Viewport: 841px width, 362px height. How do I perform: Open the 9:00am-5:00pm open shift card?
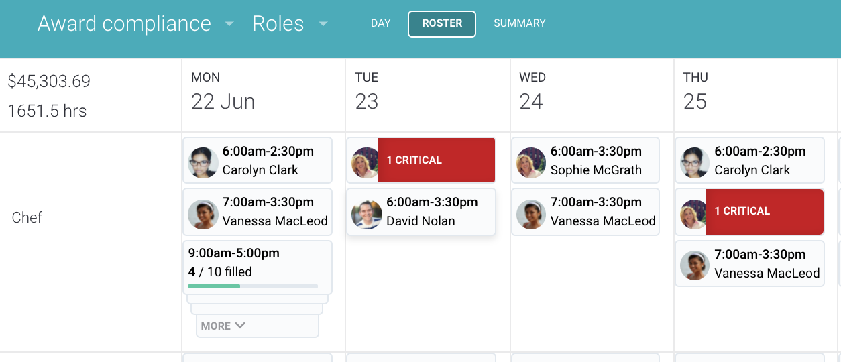coord(258,267)
